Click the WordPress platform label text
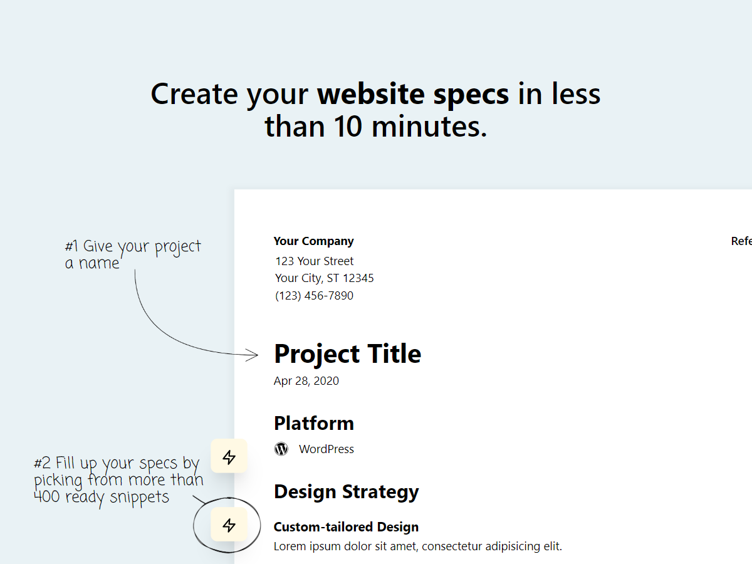Viewport: 752px width, 564px height. click(x=326, y=449)
